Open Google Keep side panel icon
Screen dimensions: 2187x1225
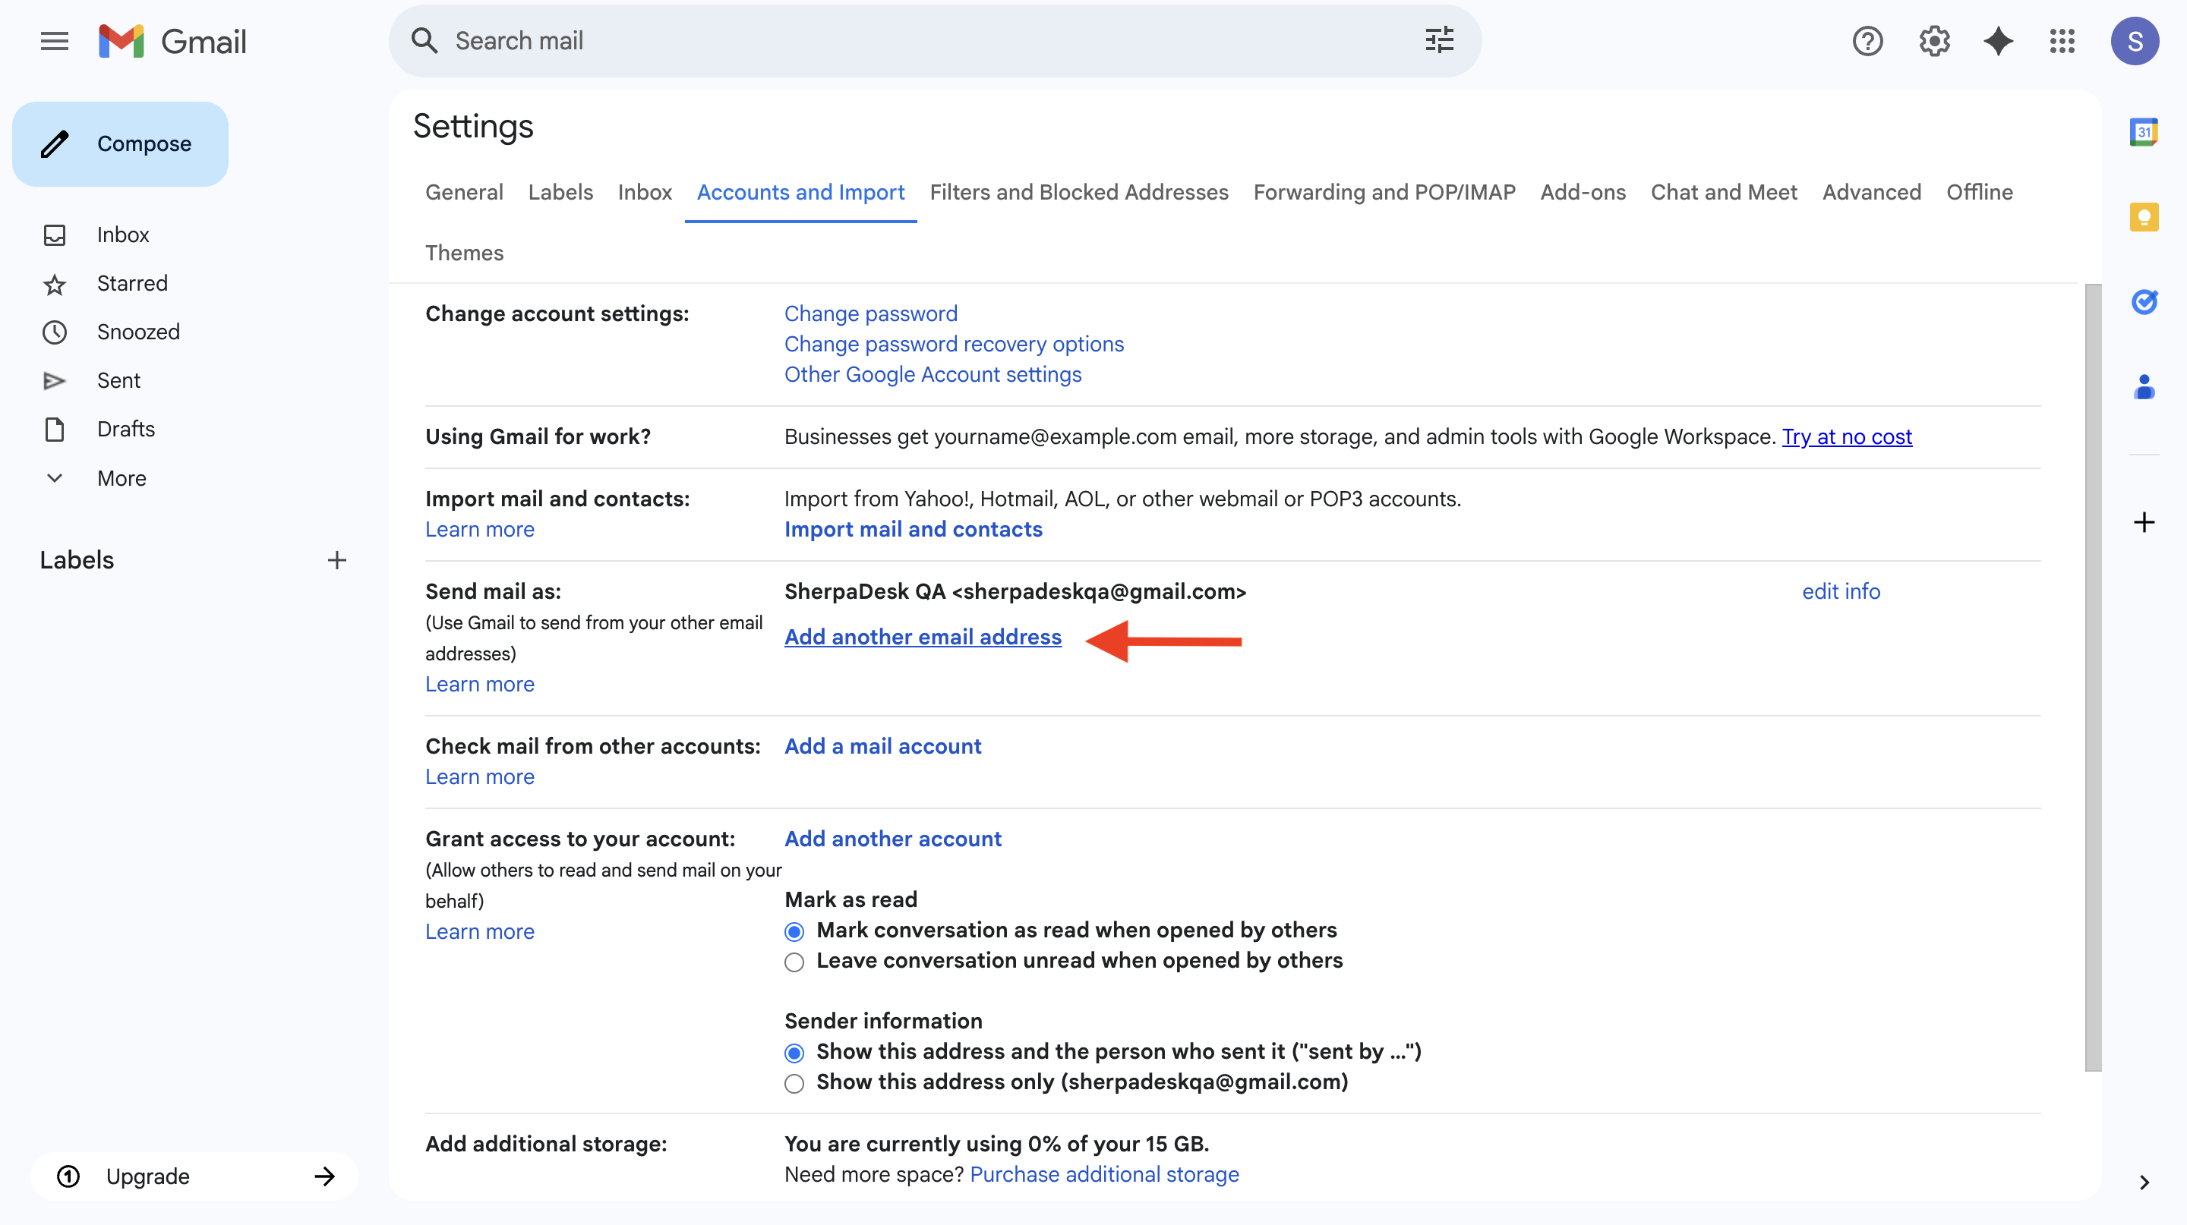(2144, 217)
